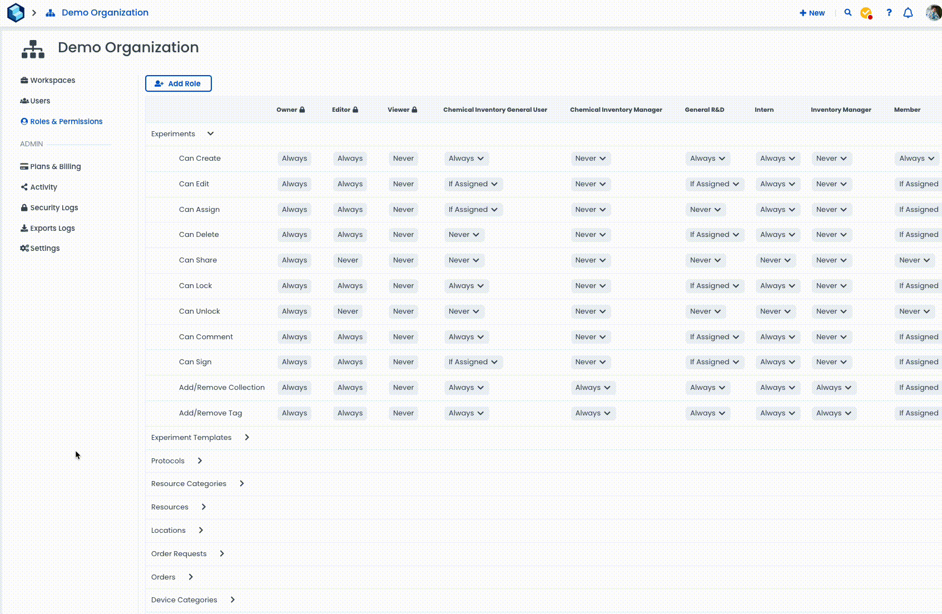Open Can Lock dropdown for Chemical Inventory Manager
This screenshot has width=942, height=614.
[x=591, y=286]
